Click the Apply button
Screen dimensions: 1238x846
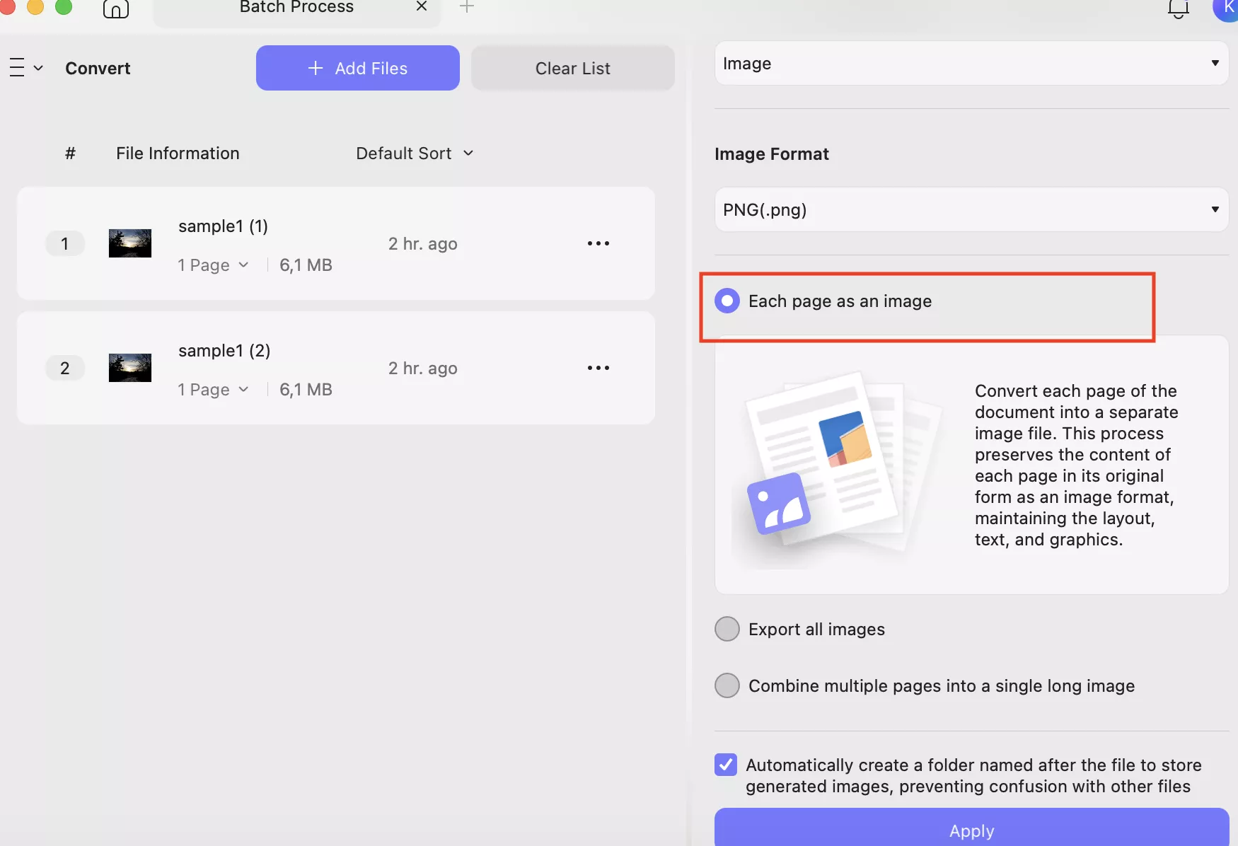(971, 830)
